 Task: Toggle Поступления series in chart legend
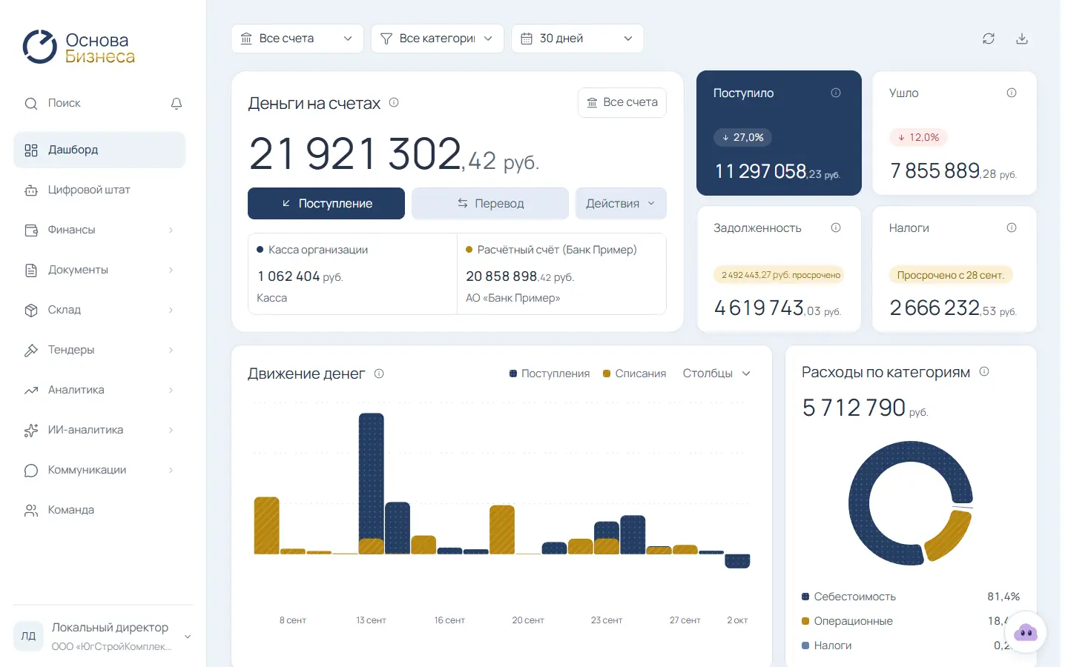pyautogui.click(x=550, y=374)
